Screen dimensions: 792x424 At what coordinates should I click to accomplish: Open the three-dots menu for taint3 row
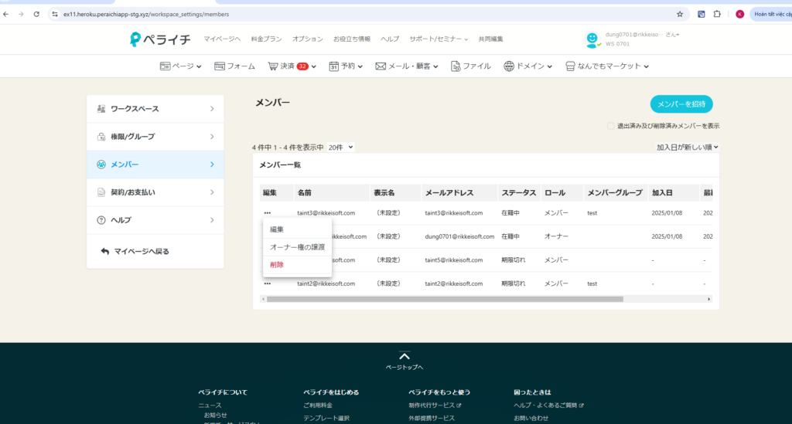point(267,212)
